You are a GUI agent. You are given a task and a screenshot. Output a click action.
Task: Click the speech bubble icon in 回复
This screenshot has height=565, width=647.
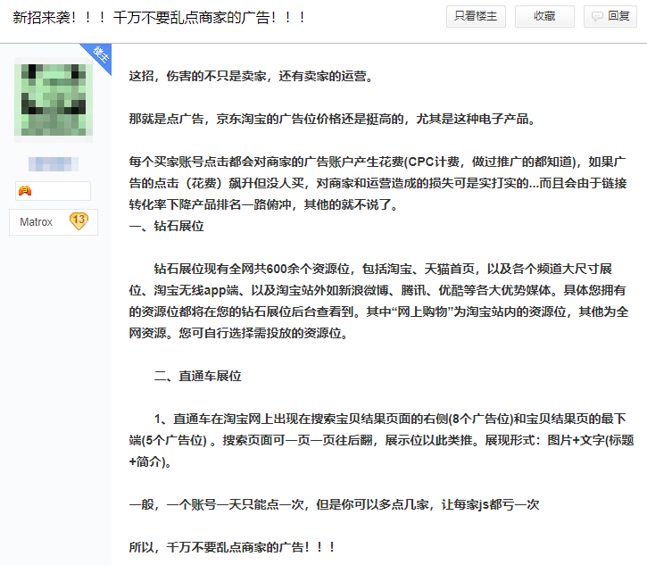pyautogui.click(x=597, y=16)
